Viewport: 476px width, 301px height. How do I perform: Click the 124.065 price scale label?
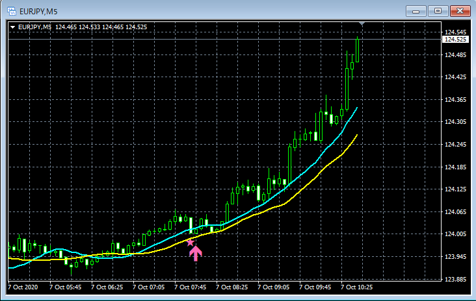coord(455,212)
